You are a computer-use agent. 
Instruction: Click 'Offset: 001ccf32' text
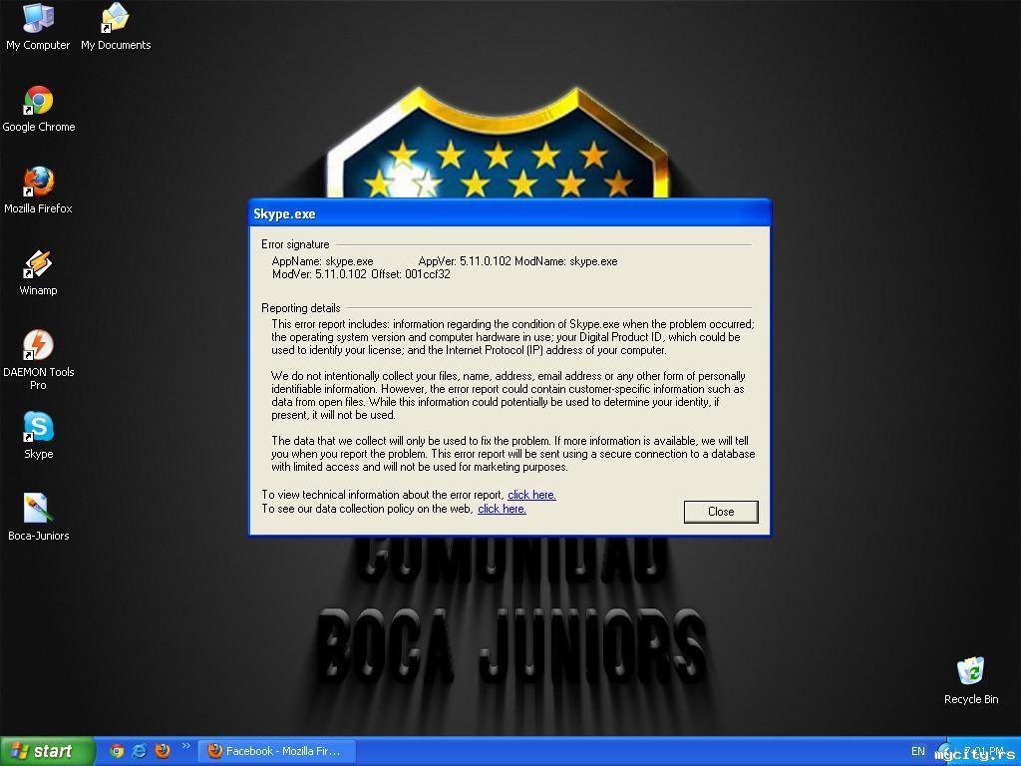coord(410,274)
